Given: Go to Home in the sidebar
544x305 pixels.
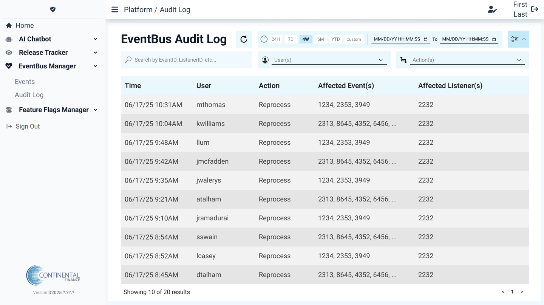Looking at the screenshot, I should point(25,26).
